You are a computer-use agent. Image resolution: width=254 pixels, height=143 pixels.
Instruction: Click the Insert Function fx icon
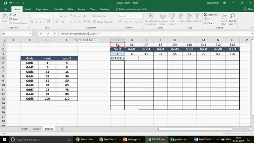55,33
